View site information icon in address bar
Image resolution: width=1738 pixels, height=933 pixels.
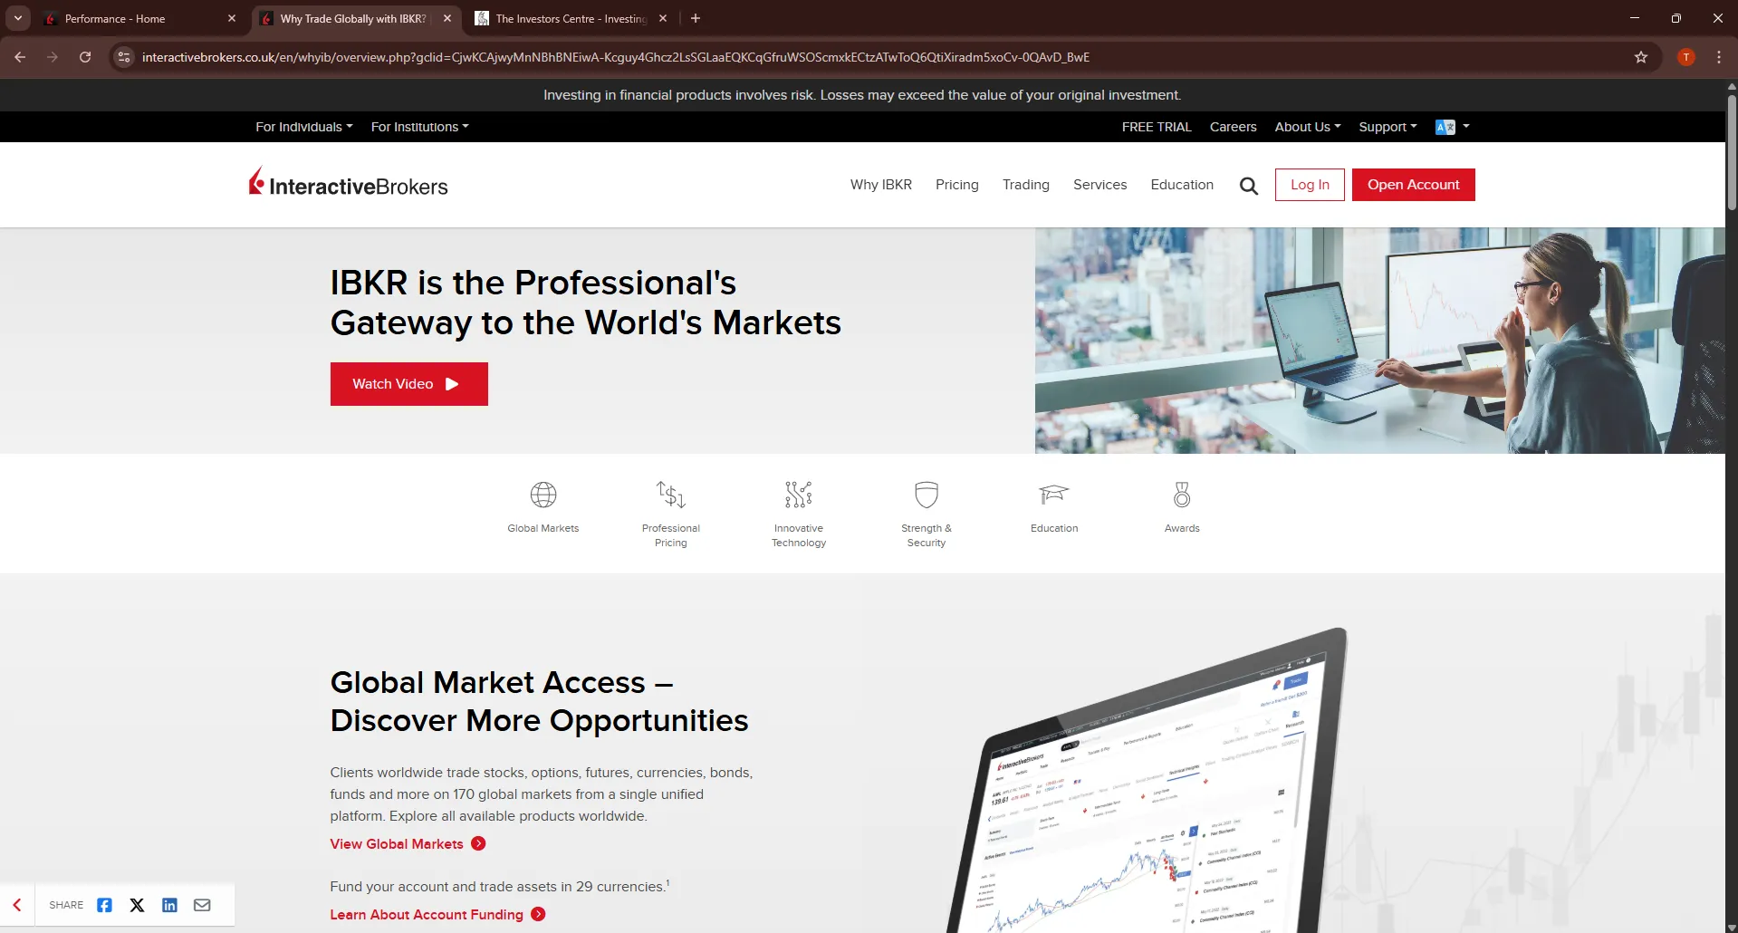click(x=124, y=57)
